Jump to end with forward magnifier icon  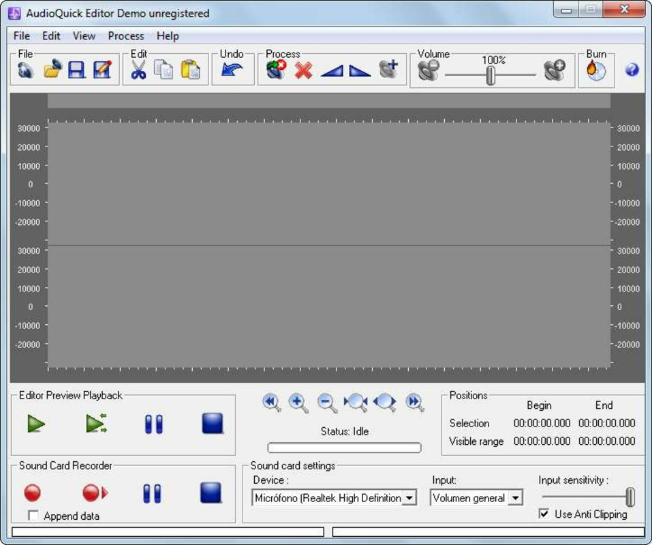click(x=415, y=403)
